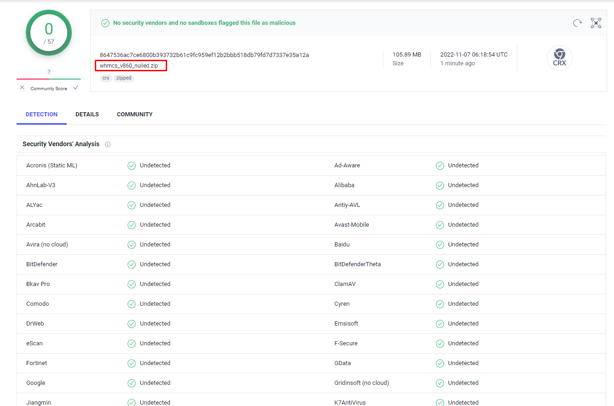
Task: Click the Gridinsoft (no cloud) vendor name
Action: pyautogui.click(x=362, y=383)
